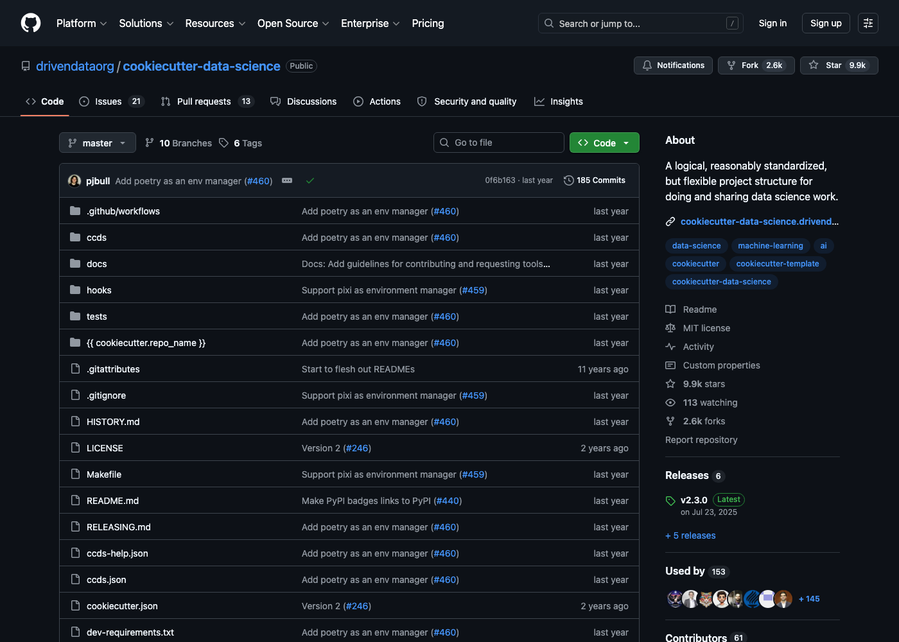This screenshot has height=642, width=899.
Task: Open the {{ cookiecutter.repo_name }} folder
Action: point(146,343)
